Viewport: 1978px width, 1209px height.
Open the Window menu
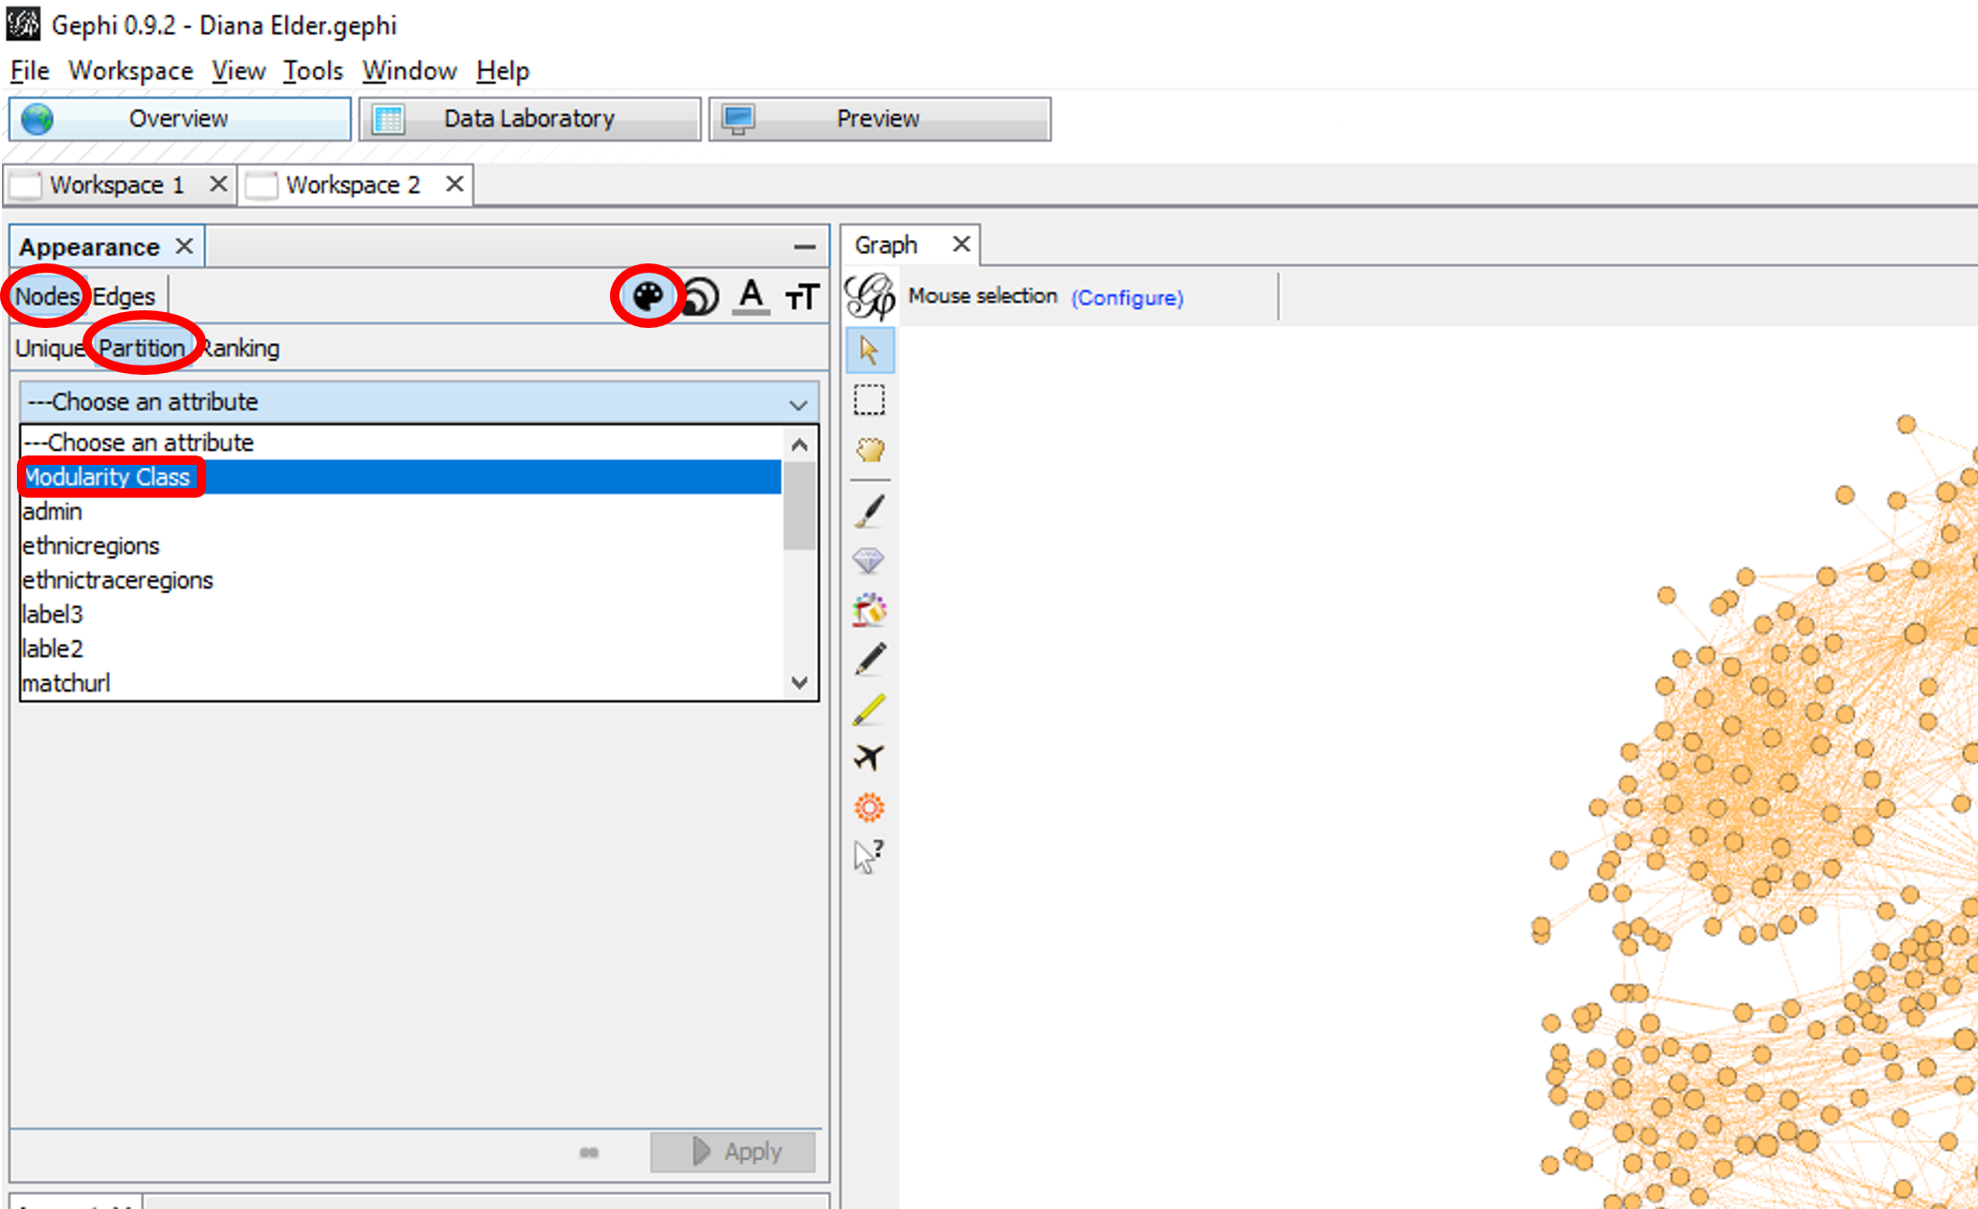[x=409, y=70]
